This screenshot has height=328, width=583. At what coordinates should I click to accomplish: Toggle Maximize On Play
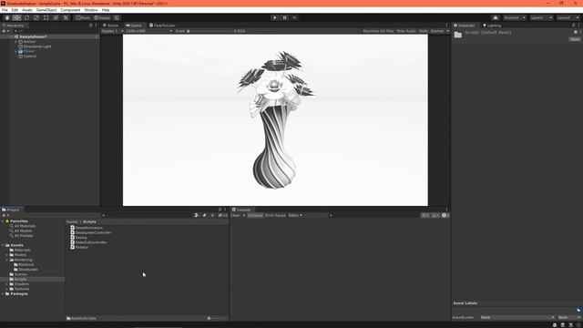(378, 31)
